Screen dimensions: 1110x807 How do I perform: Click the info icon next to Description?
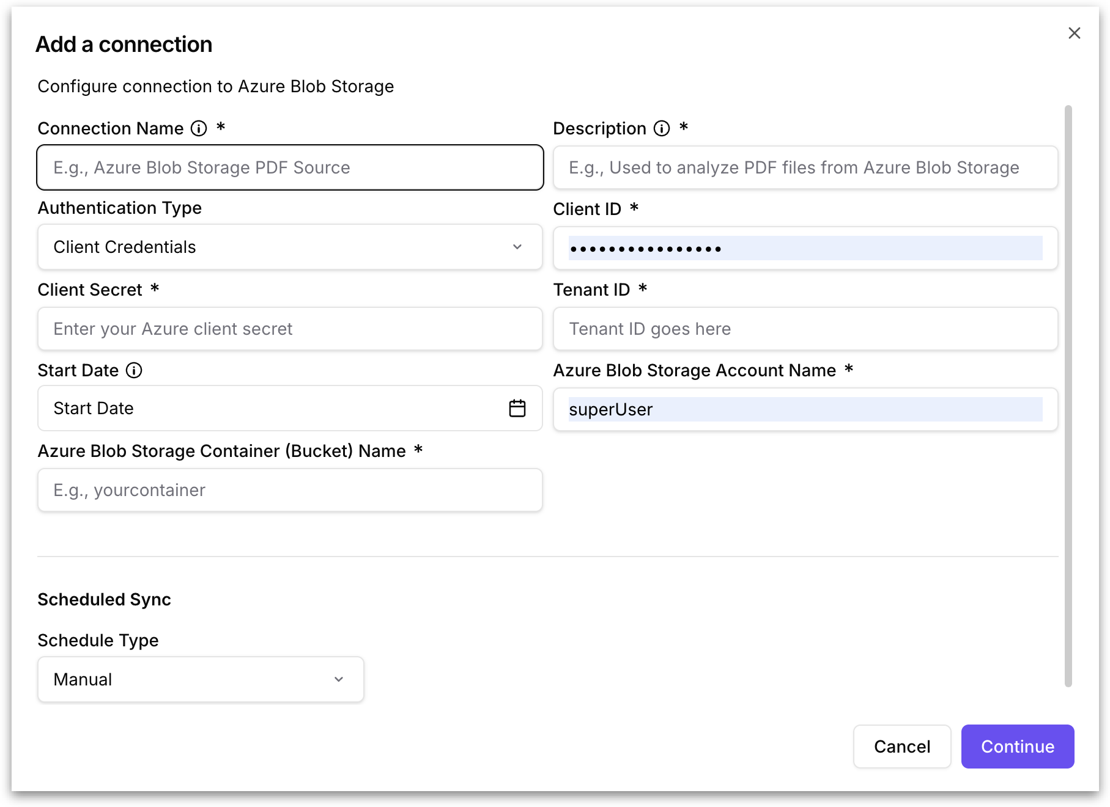pyautogui.click(x=662, y=128)
